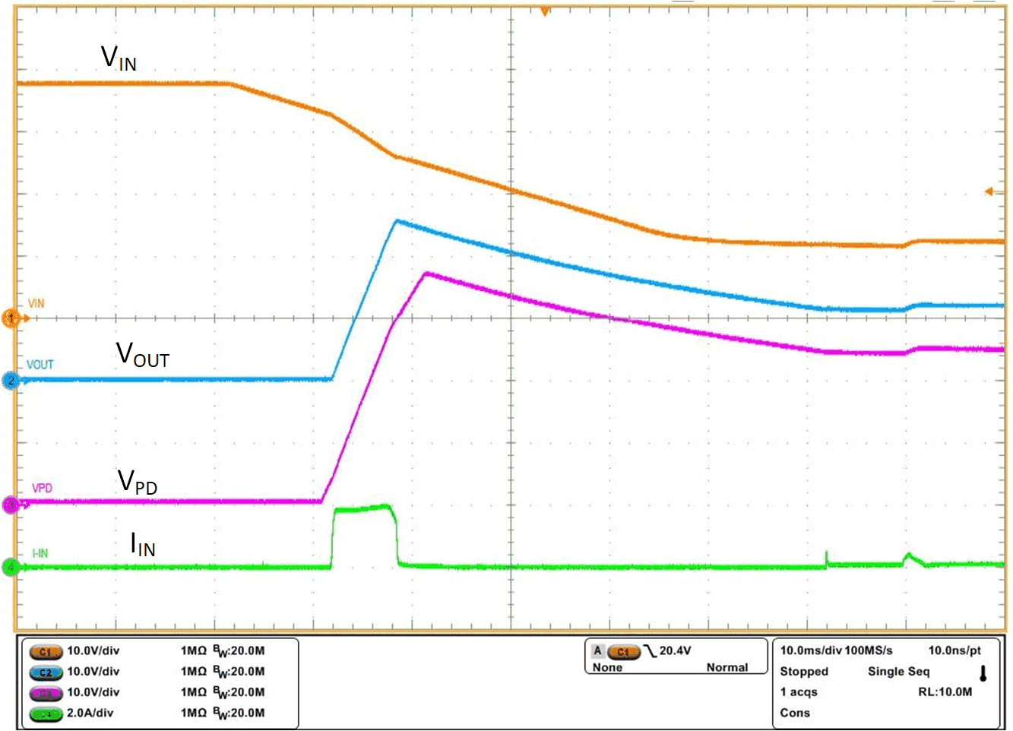Click the 1 acqs acquisition count

[799, 691]
